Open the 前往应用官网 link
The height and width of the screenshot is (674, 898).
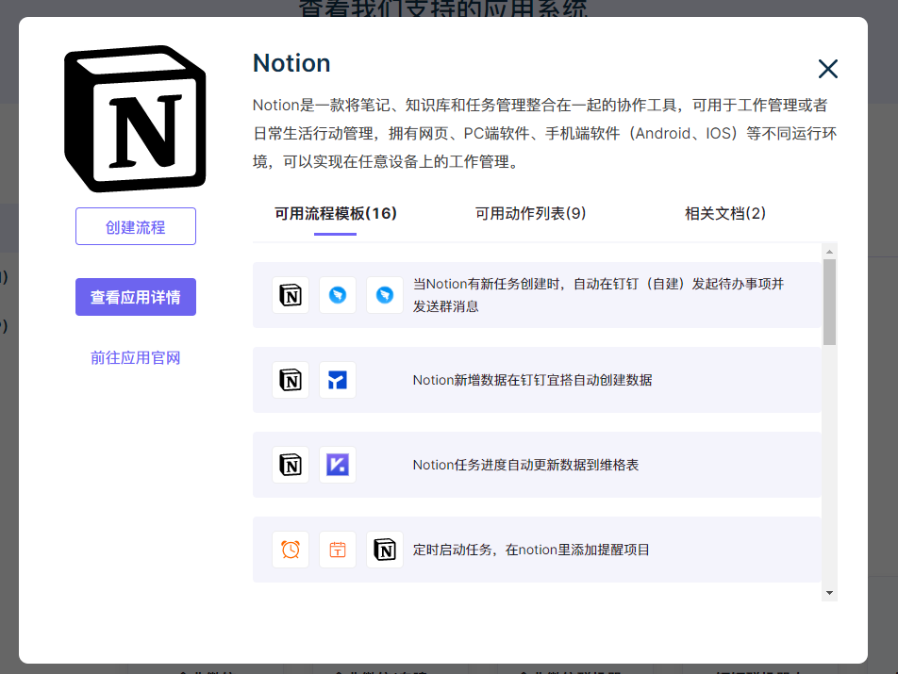pyautogui.click(x=135, y=358)
